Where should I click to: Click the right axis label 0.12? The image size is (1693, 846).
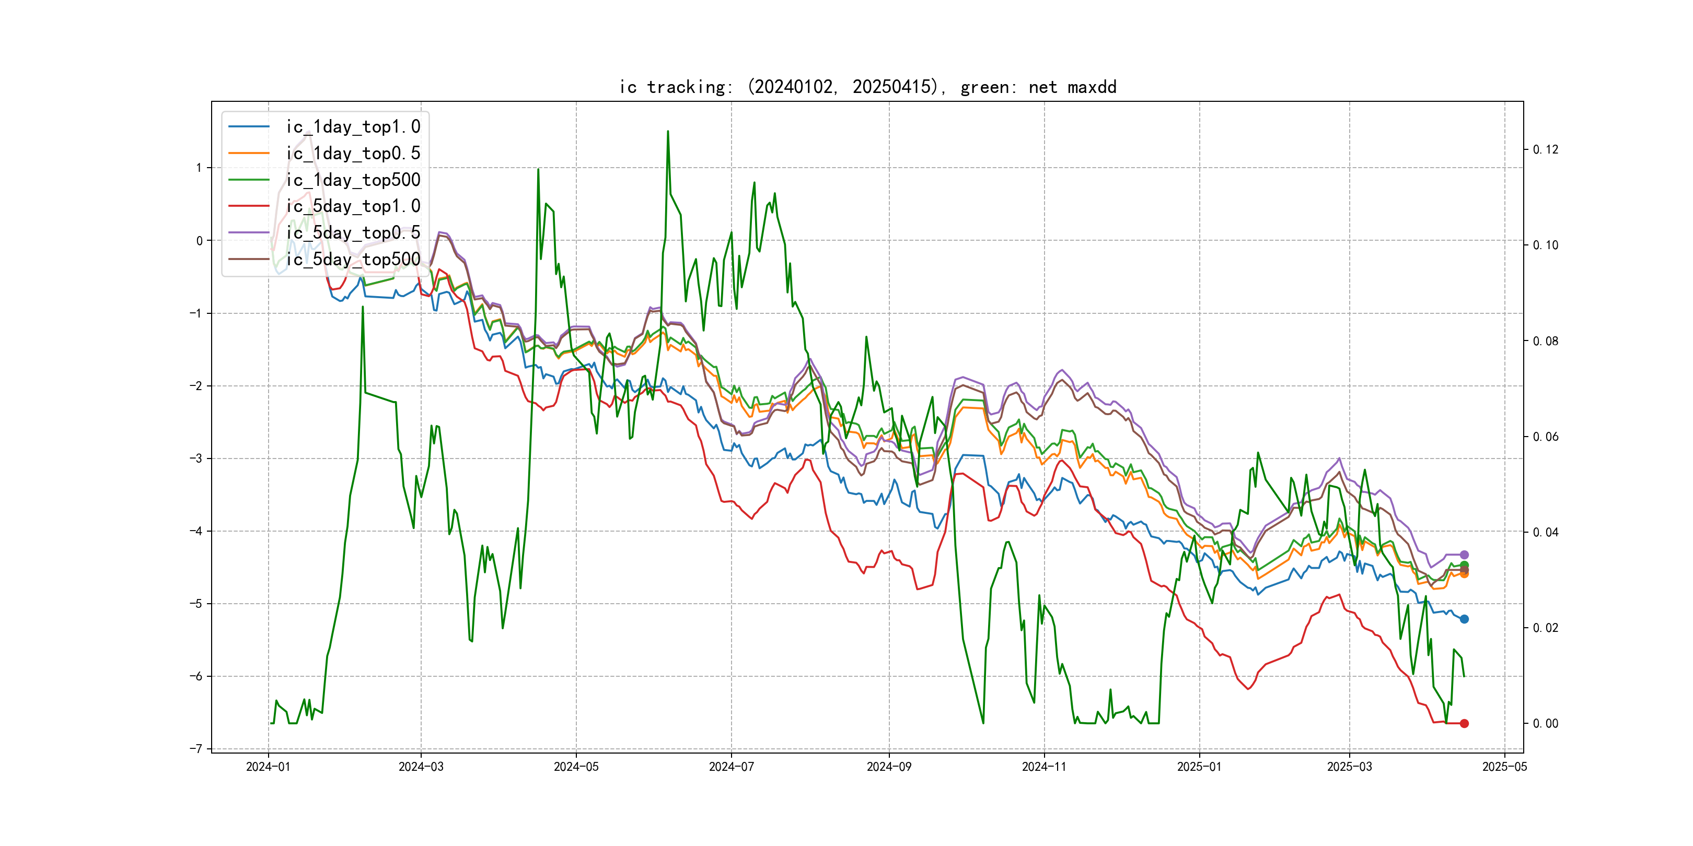pyautogui.click(x=1545, y=150)
